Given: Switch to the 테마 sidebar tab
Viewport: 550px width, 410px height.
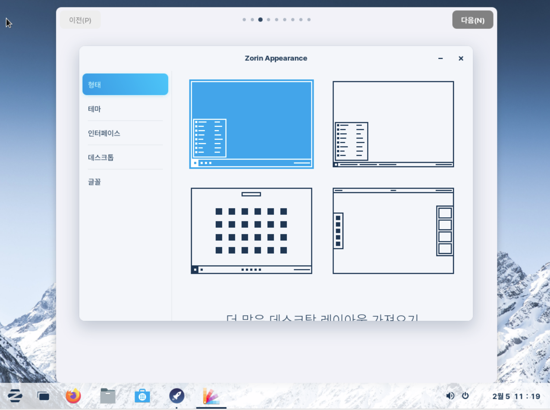Looking at the screenshot, I should click(125, 109).
